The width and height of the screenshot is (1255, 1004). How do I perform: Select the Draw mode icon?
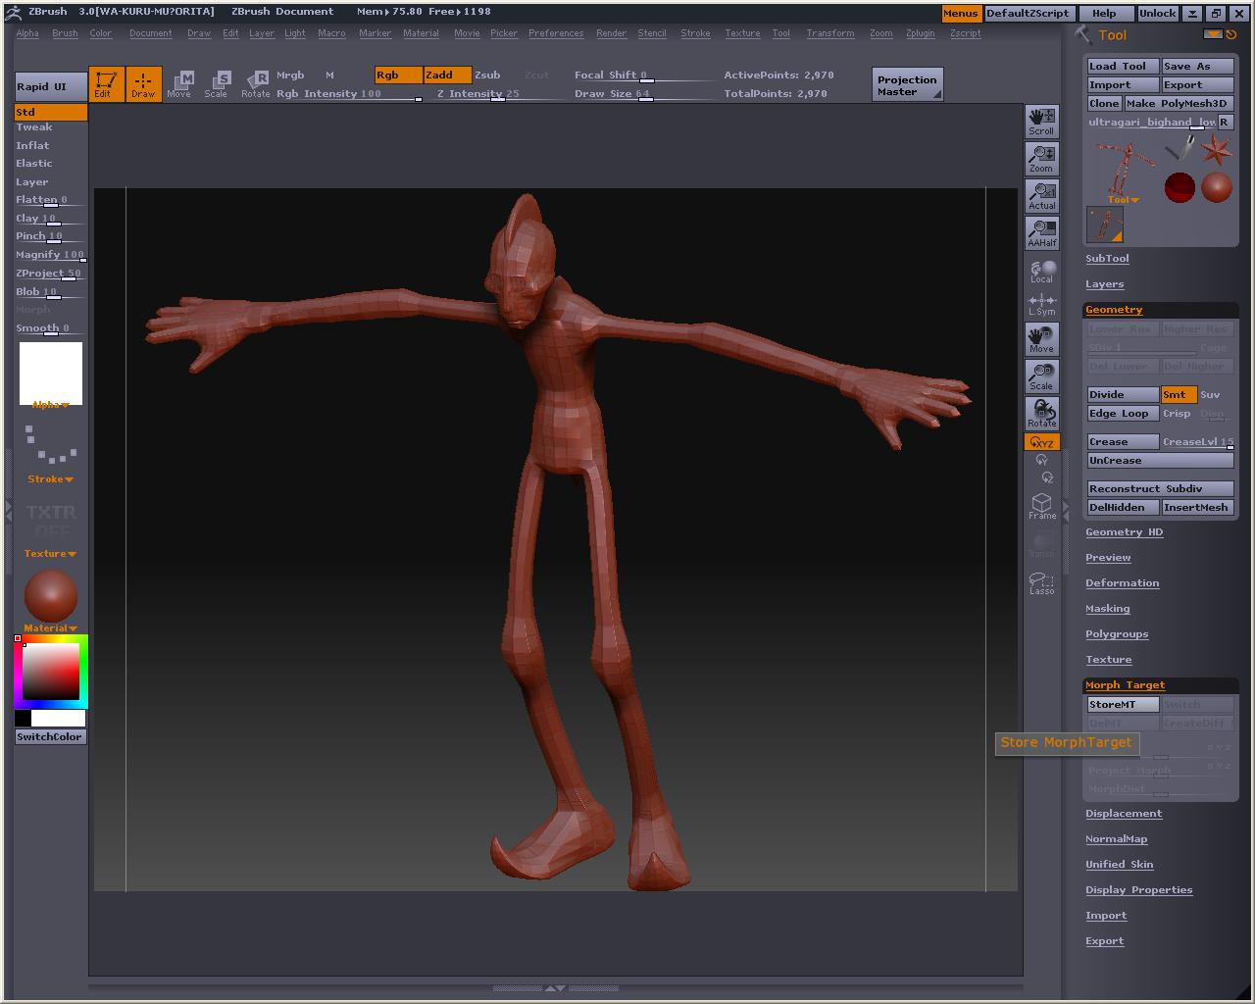point(143,84)
